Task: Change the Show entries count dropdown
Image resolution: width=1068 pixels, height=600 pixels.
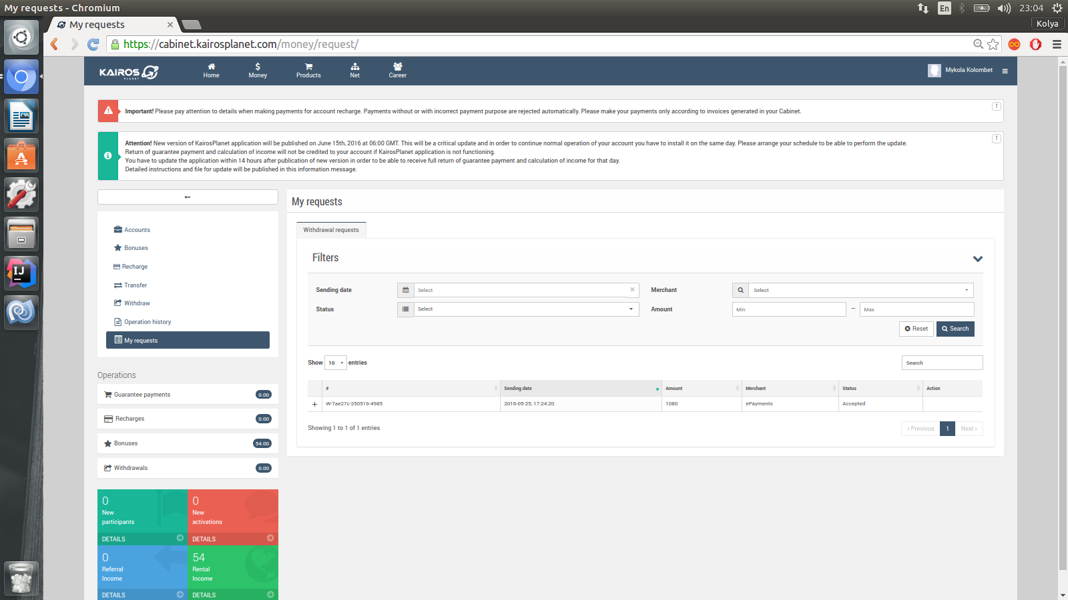Action: 335,363
